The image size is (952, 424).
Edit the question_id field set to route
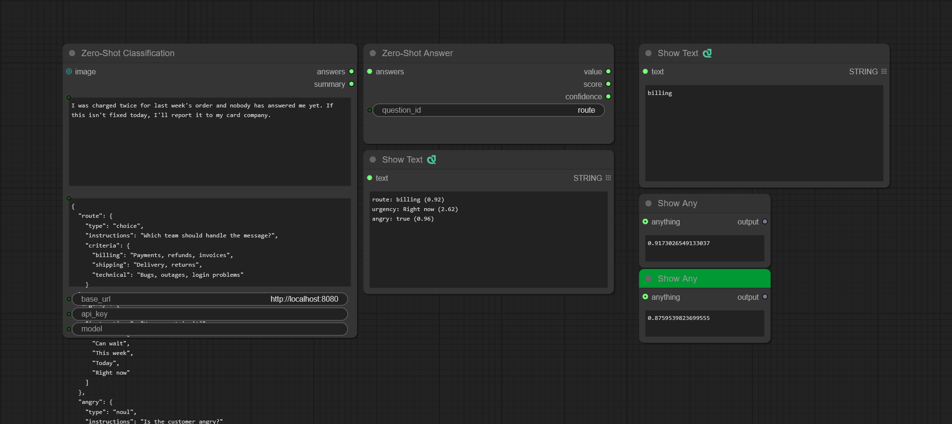point(488,110)
